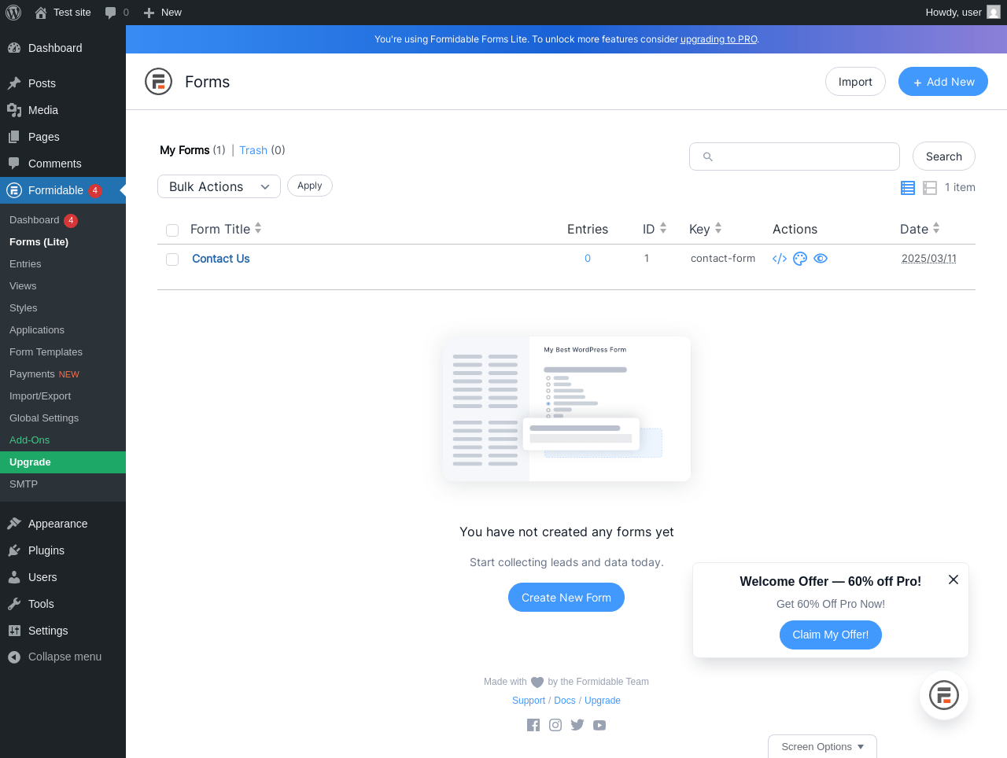Click Claim My Offer button
1007x758 pixels.
coord(831,635)
